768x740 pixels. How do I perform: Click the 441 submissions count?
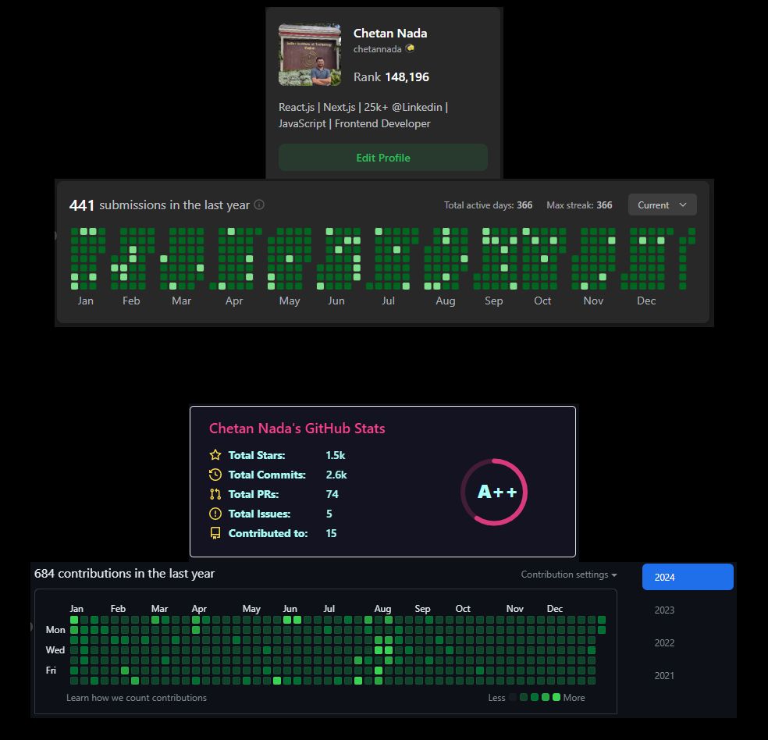tap(81, 205)
